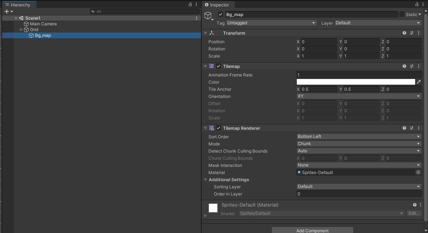Open Tilemap component presets
The width and height of the screenshot is (428, 233).
click(x=411, y=66)
